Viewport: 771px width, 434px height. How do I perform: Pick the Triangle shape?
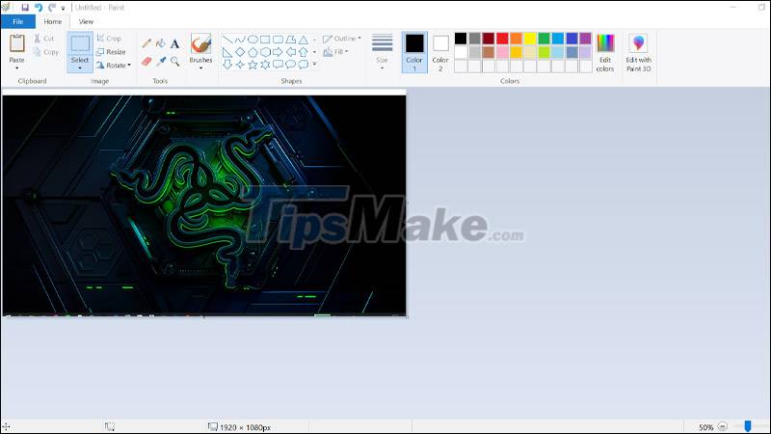pos(304,40)
